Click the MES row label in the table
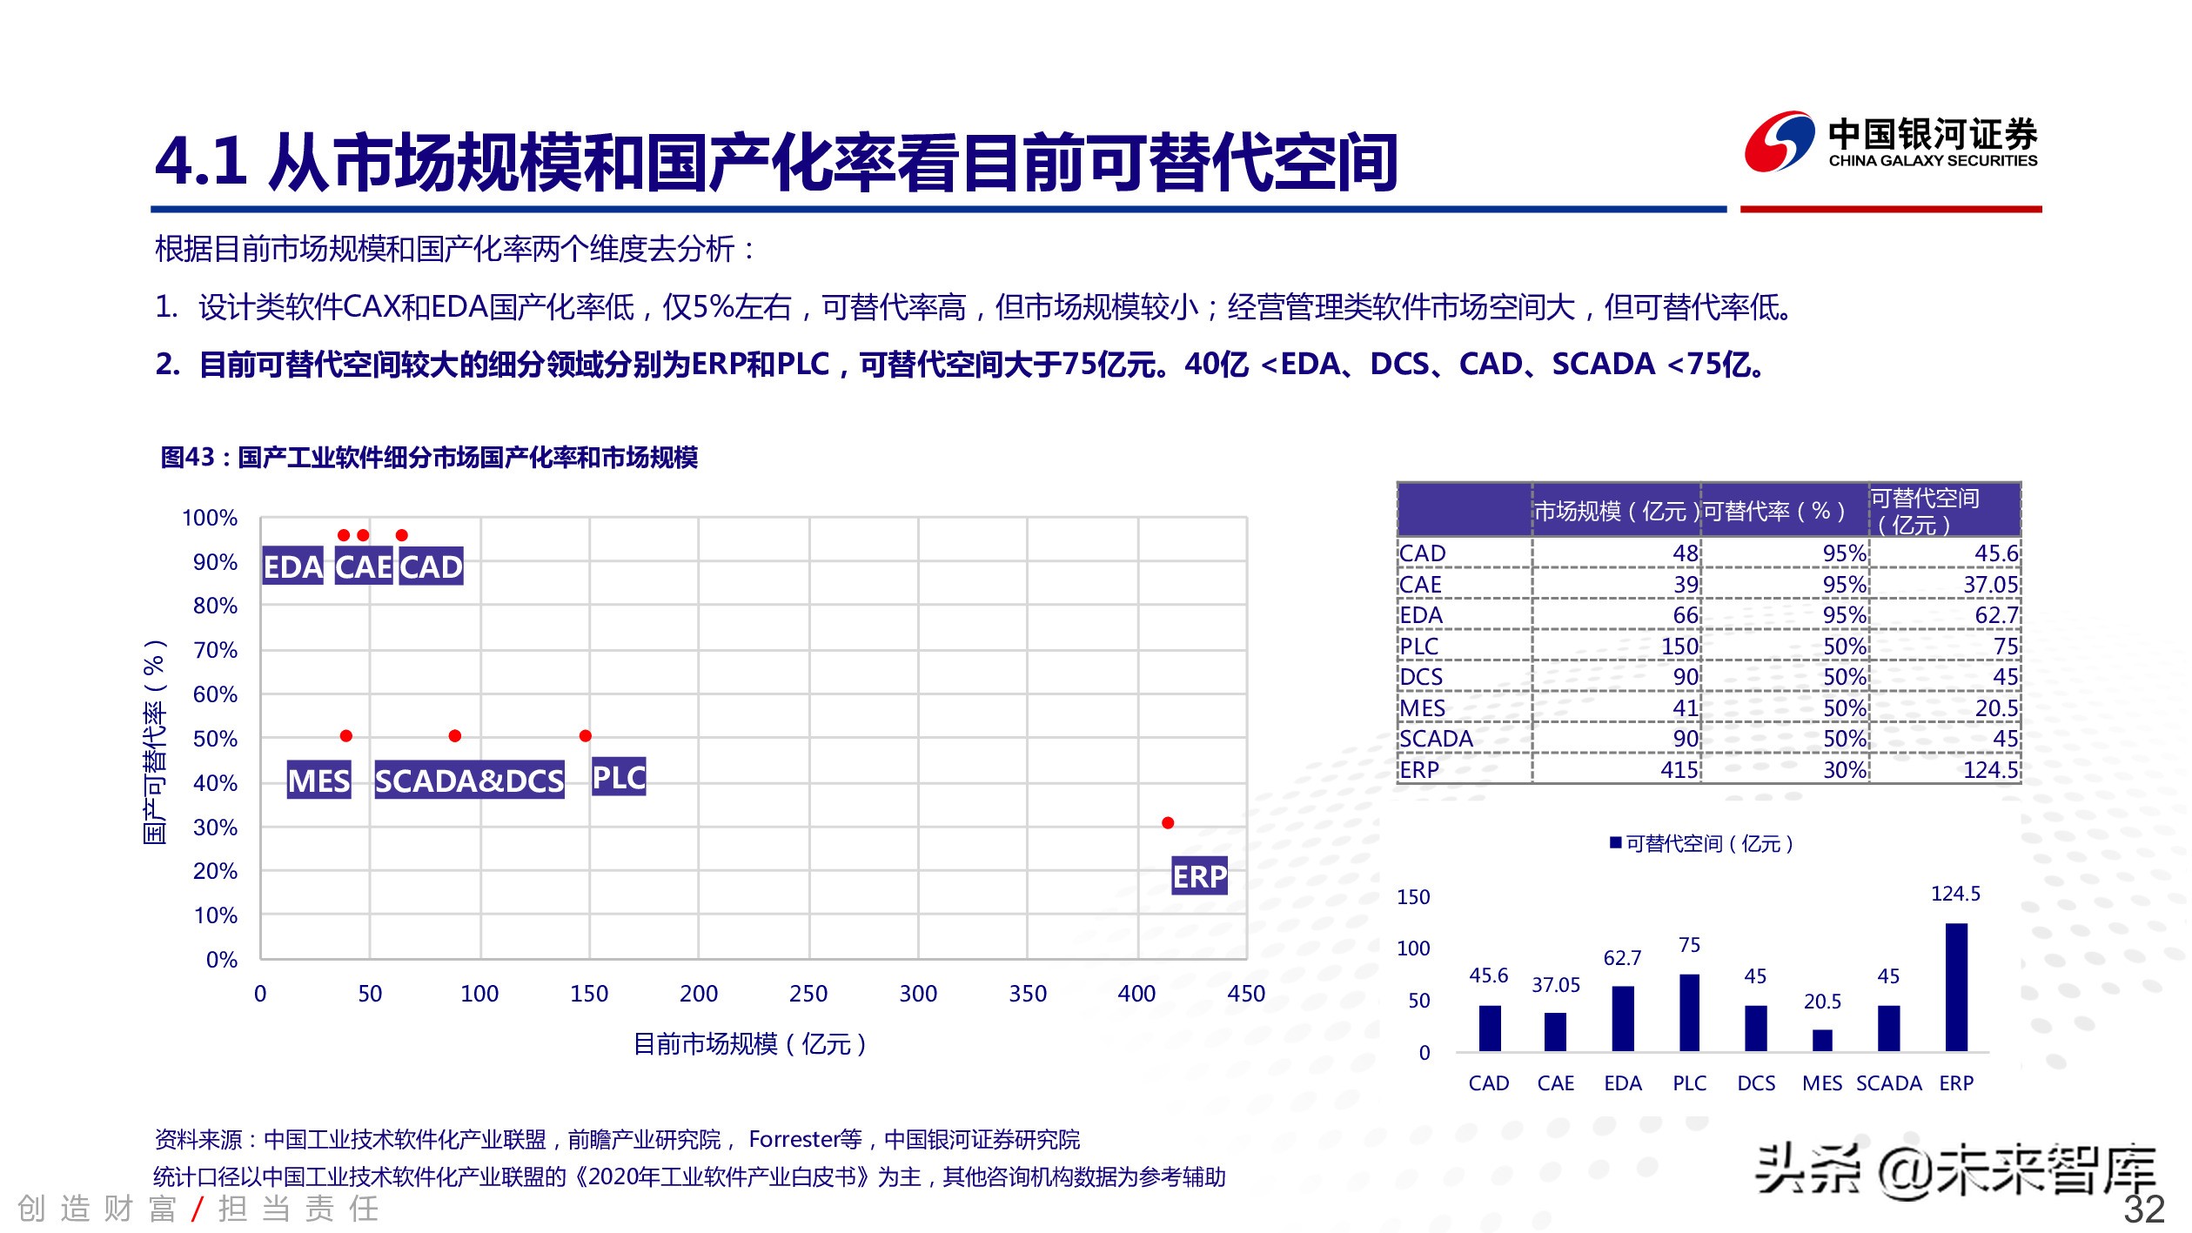 click(x=1422, y=708)
